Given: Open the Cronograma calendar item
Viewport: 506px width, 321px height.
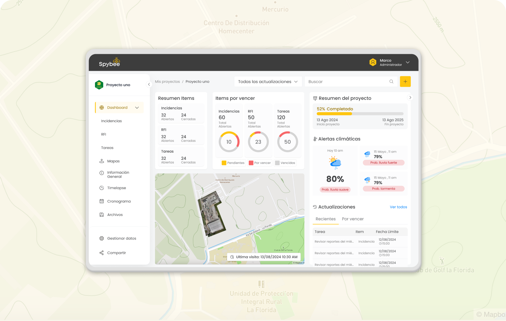Looking at the screenshot, I should (119, 201).
